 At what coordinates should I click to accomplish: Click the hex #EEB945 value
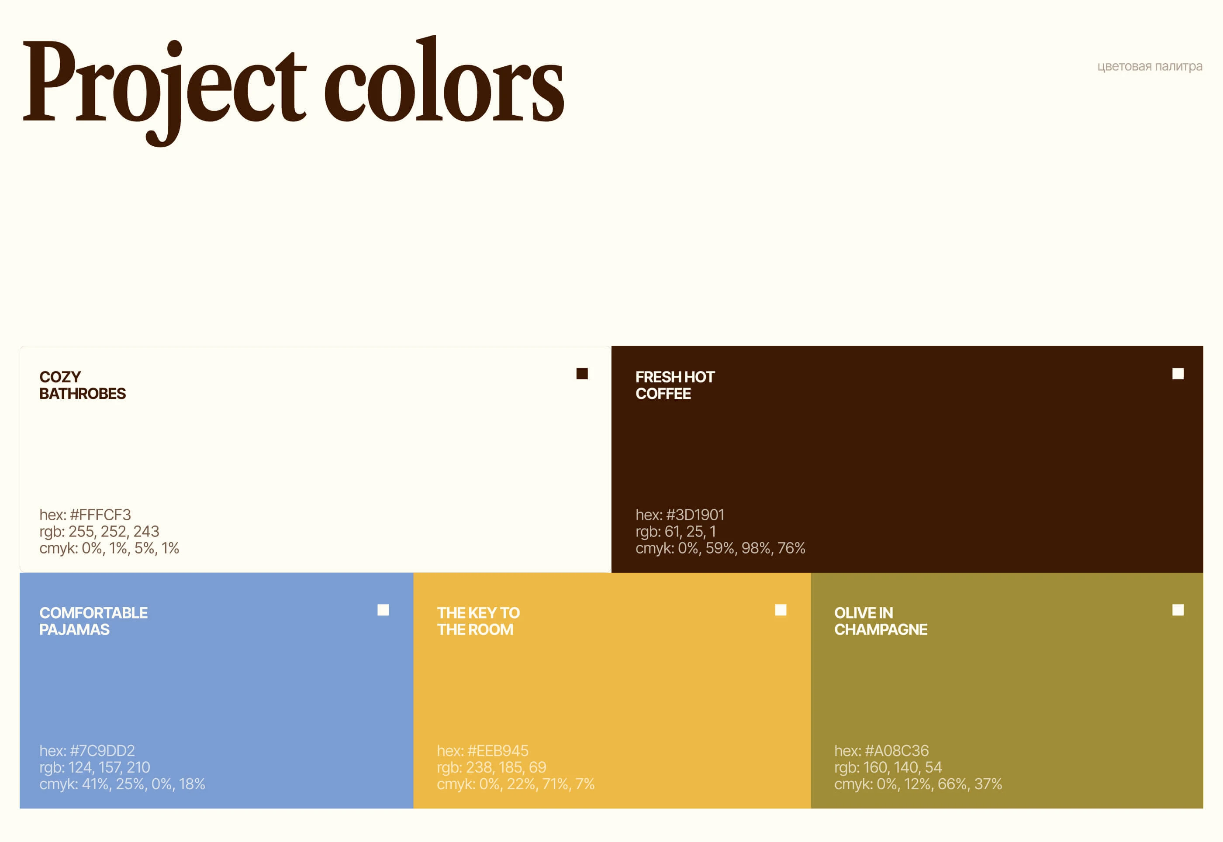pos(483,750)
